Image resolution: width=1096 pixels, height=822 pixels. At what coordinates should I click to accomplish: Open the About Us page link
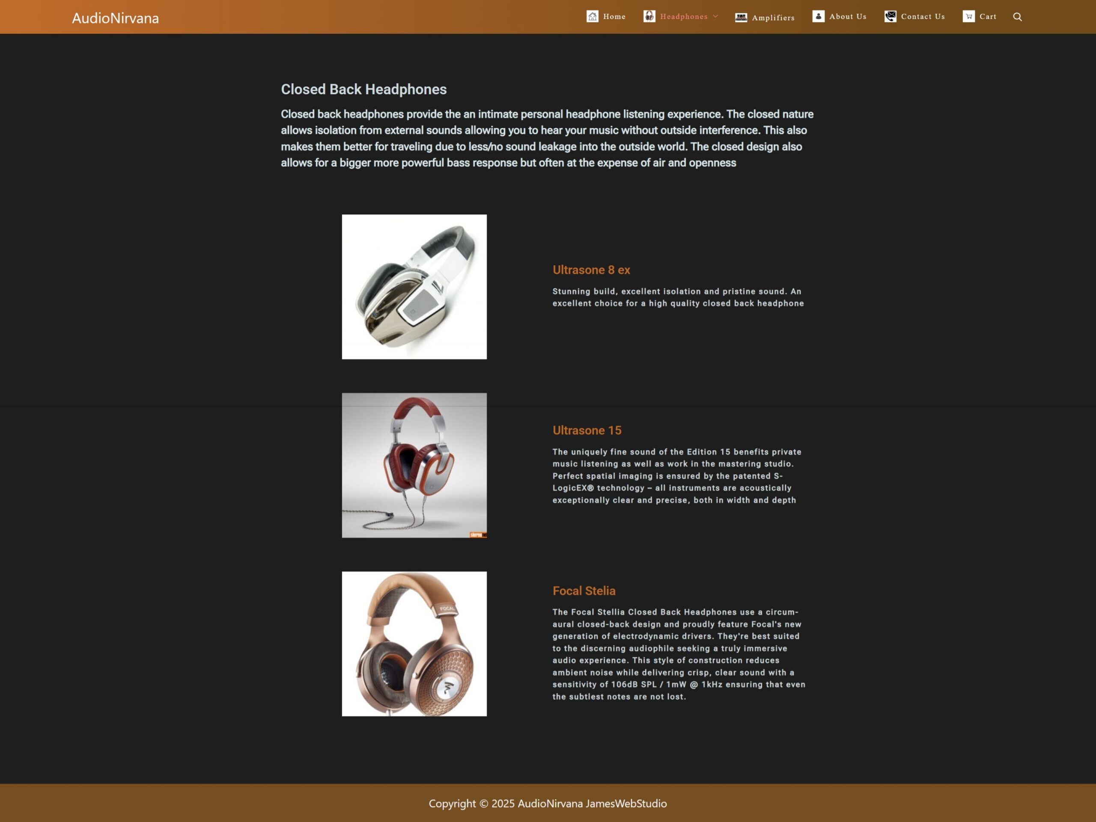tap(848, 17)
